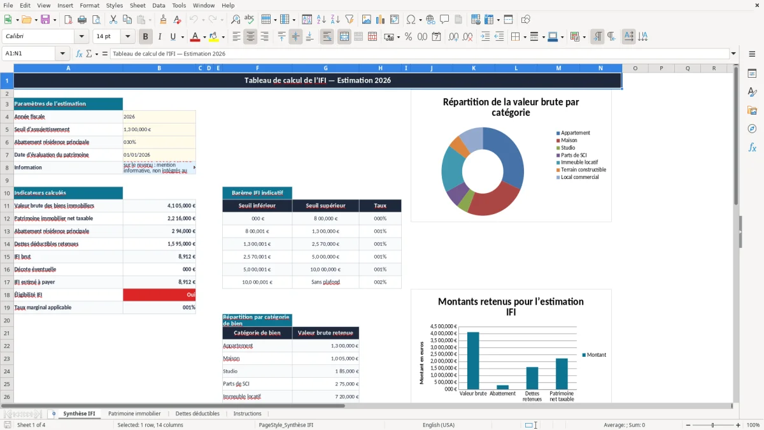The image size is (764, 430).
Task: Click the 100% zoom level
Action: click(x=753, y=425)
